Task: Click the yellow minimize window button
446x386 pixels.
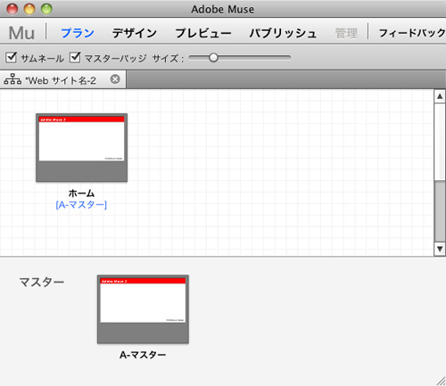Action: [29, 9]
